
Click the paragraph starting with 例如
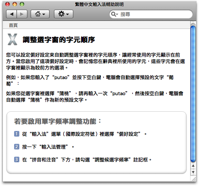[90, 80]
